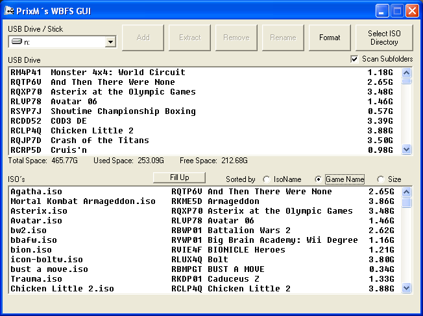
Task: Select Monster 4x4: World Circuit on USB drive
Action: pyautogui.click(x=117, y=73)
